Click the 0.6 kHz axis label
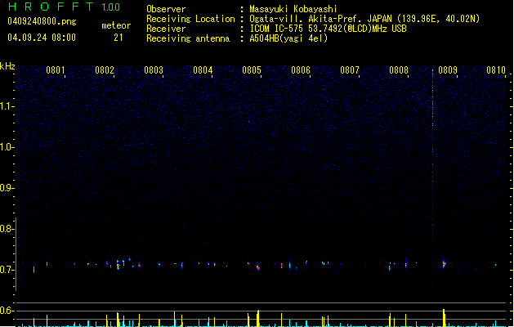The width and height of the screenshot is (514, 327). [x=7, y=311]
